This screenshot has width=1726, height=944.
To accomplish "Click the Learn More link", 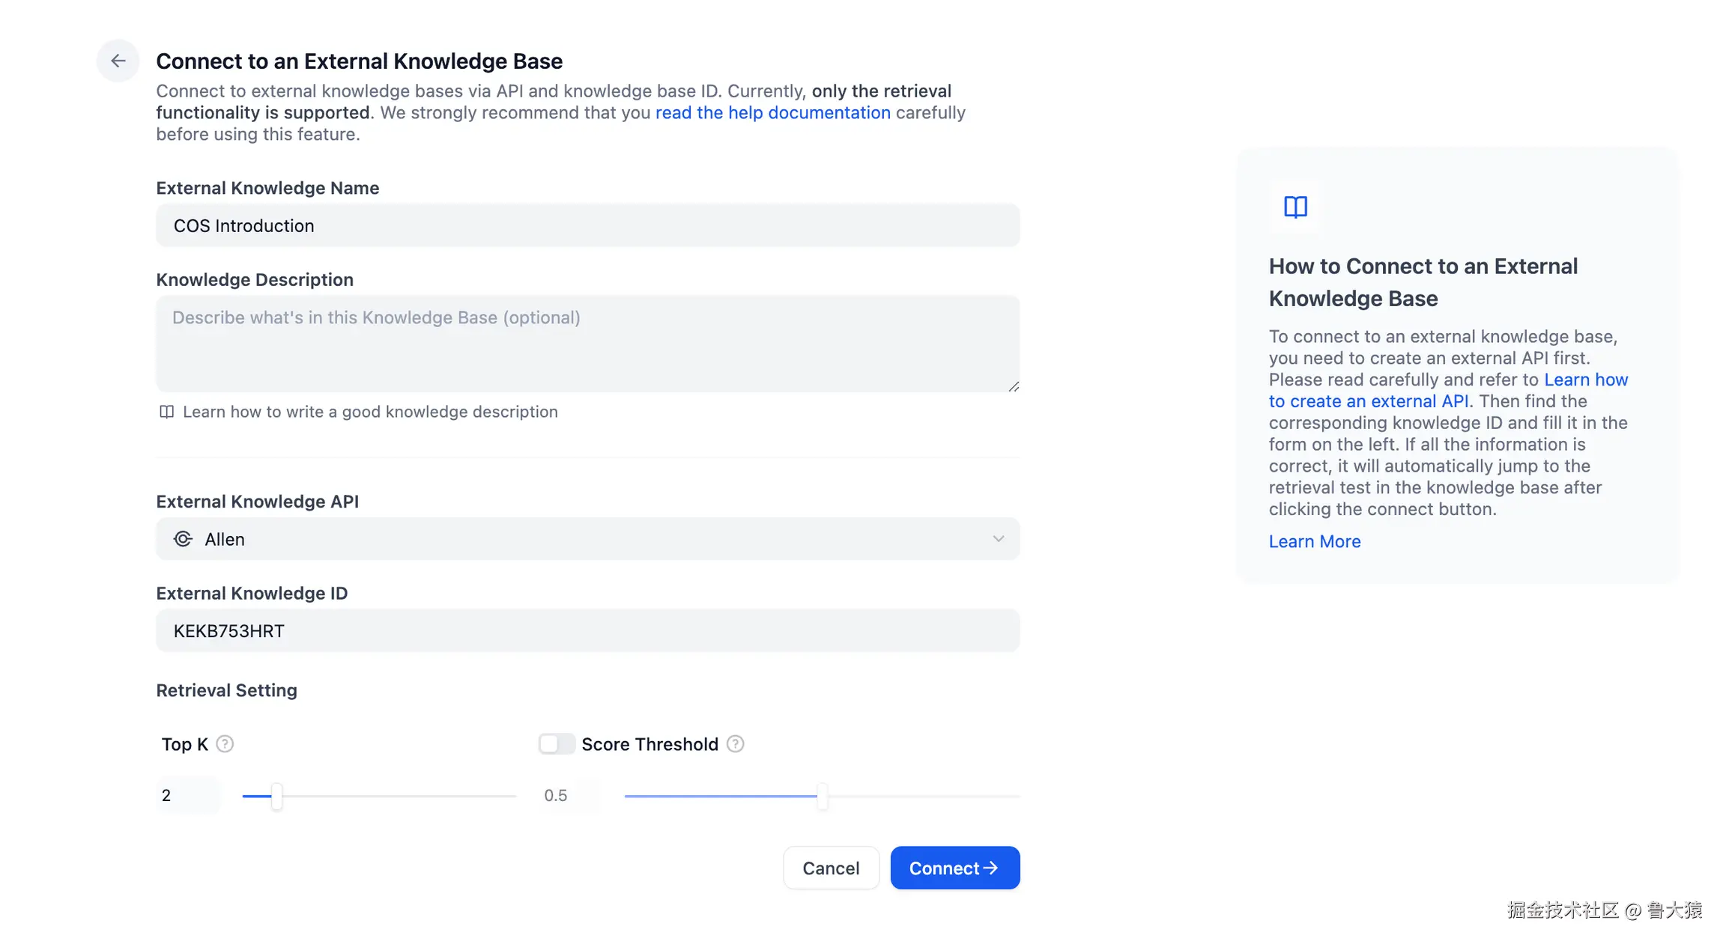I will point(1314,541).
